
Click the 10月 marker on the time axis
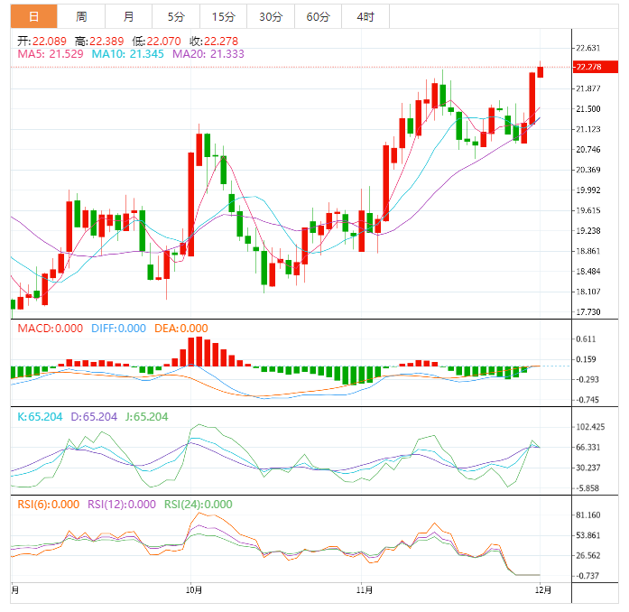click(192, 590)
